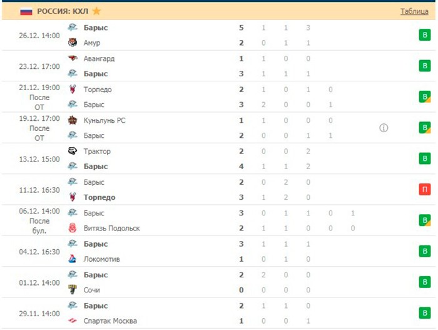Screen dimensions: 438x330
Task: Click the Авангард hawk team logo
Action: pyautogui.click(x=73, y=58)
